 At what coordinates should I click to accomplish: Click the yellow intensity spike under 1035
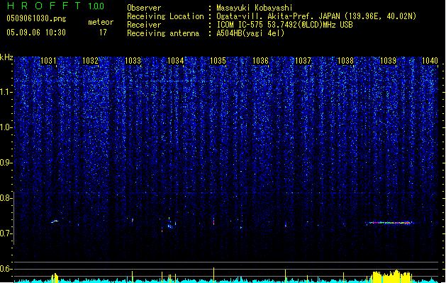pos(213,275)
